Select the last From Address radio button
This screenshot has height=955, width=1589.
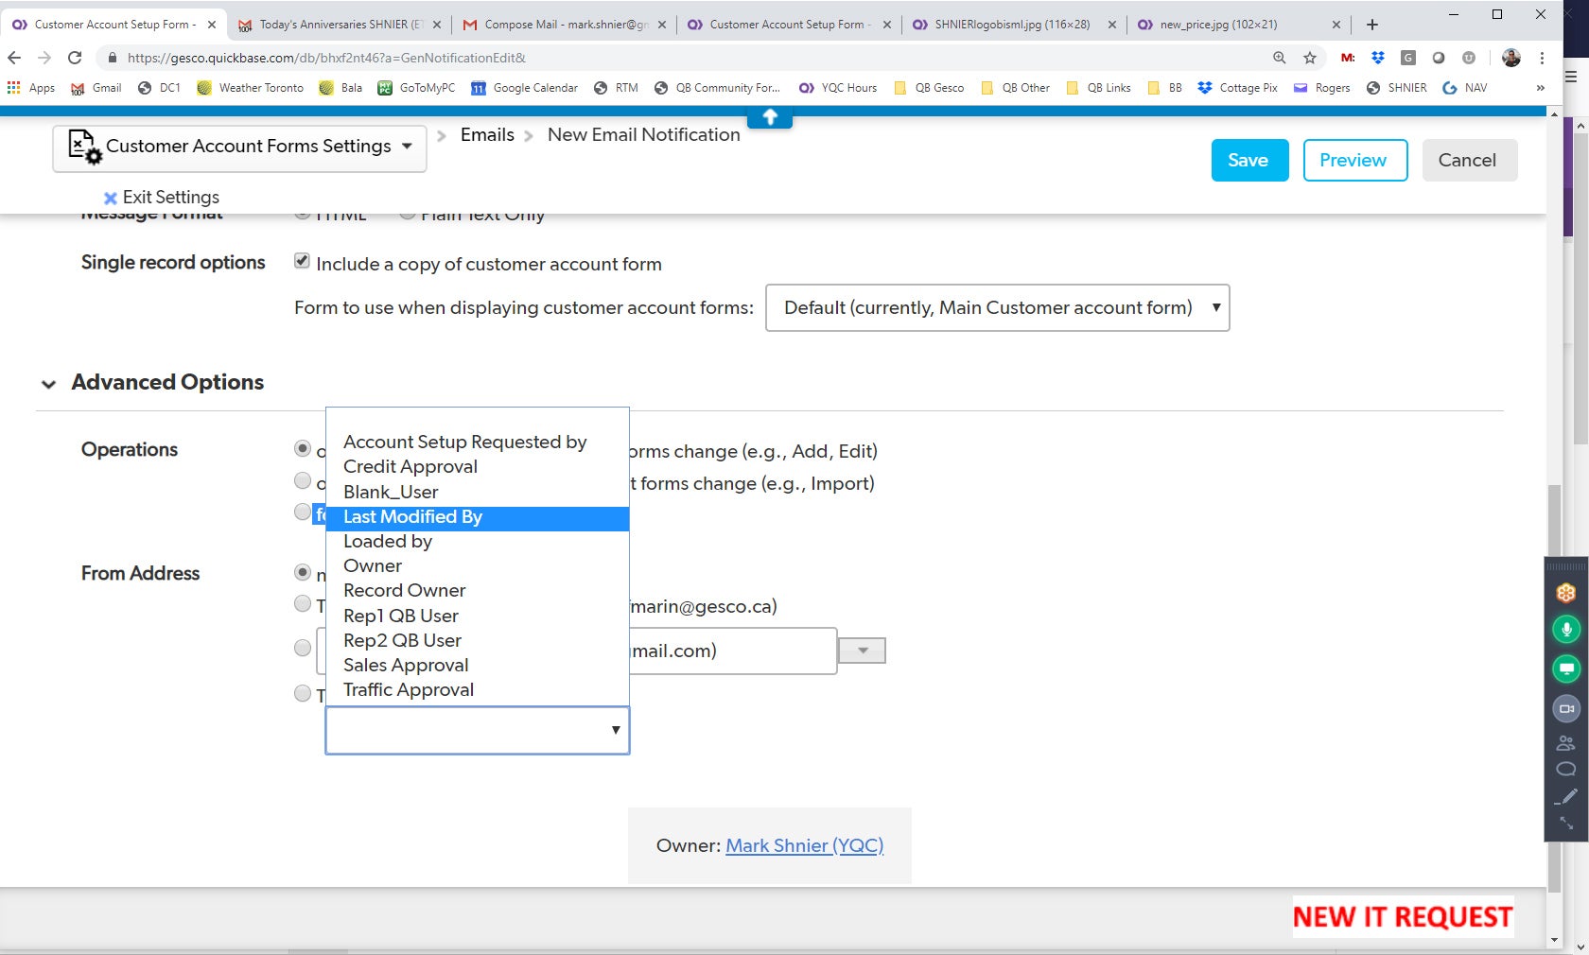(303, 693)
